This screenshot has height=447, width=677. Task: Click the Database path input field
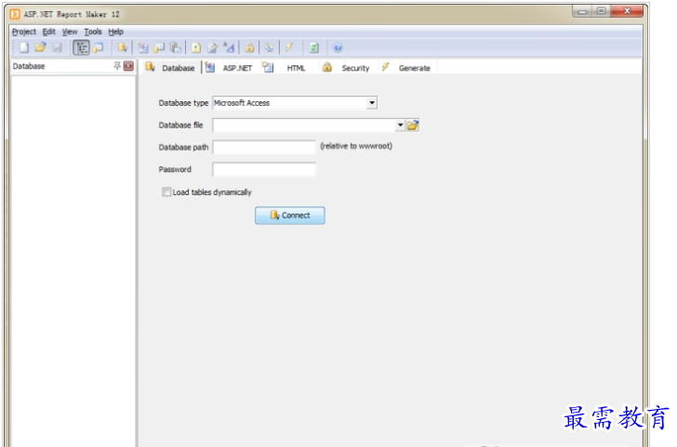tap(264, 147)
